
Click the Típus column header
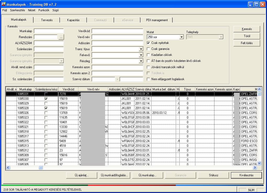(x=187, y=89)
